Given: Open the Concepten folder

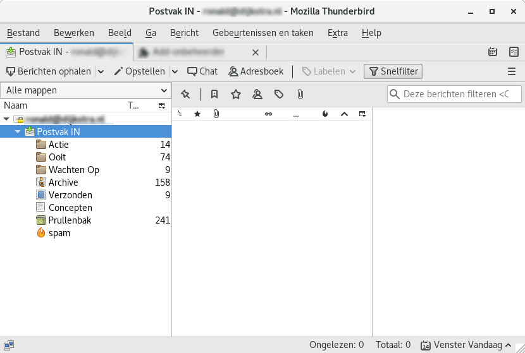Looking at the screenshot, I should point(86,208).
